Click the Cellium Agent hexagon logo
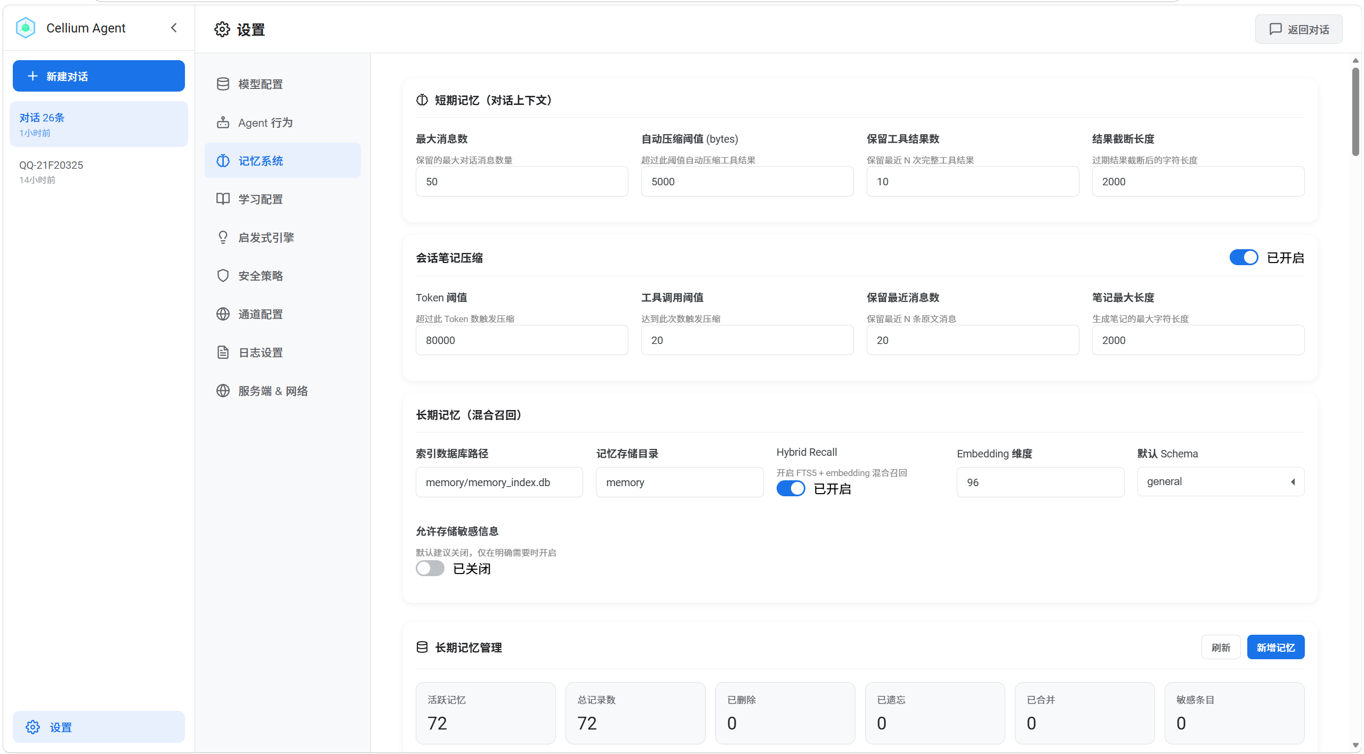Viewport: 1364px width, 754px height. (x=26, y=28)
